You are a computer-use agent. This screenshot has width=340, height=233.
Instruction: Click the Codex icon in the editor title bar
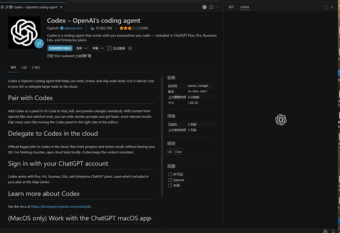point(204,7)
